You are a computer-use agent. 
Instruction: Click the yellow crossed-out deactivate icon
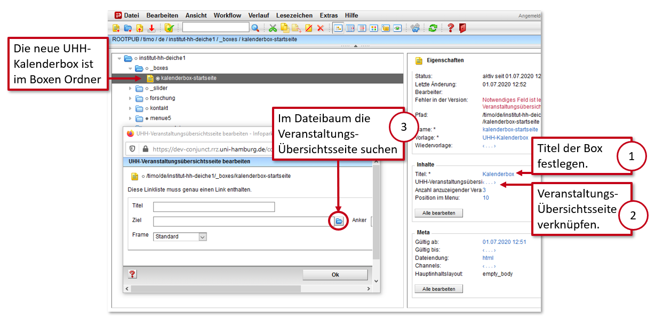pyautogui.click(x=308, y=28)
